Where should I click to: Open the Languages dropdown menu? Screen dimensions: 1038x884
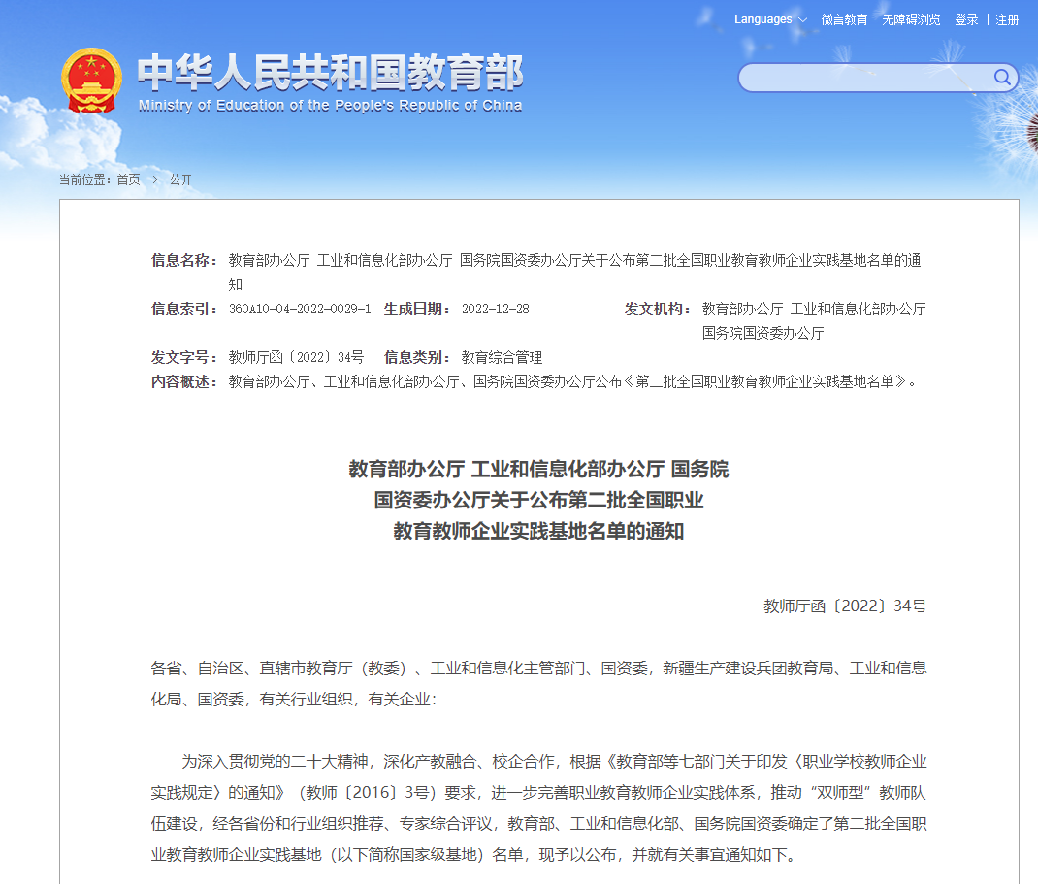tap(763, 19)
